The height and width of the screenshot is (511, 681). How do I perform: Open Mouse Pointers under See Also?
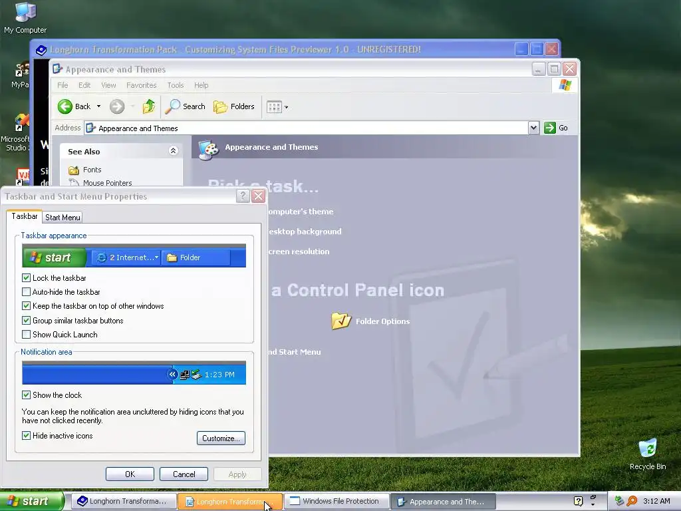click(x=100, y=182)
